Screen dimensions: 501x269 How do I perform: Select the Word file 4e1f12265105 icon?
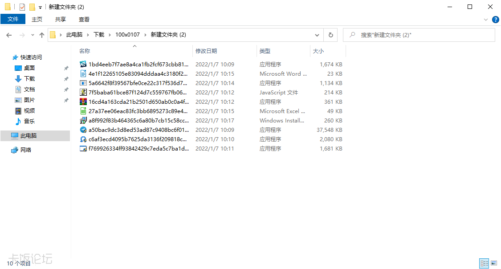[83, 74]
